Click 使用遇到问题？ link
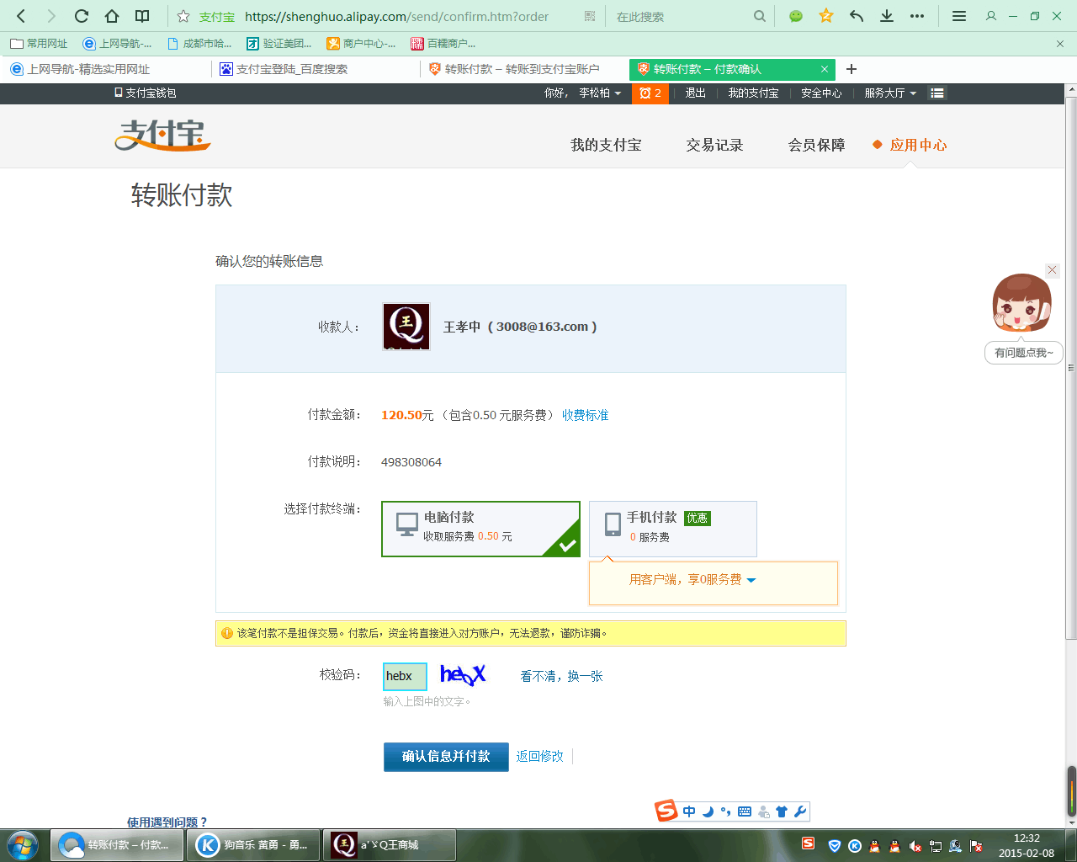This screenshot has width=1077, height=862. 167,822
